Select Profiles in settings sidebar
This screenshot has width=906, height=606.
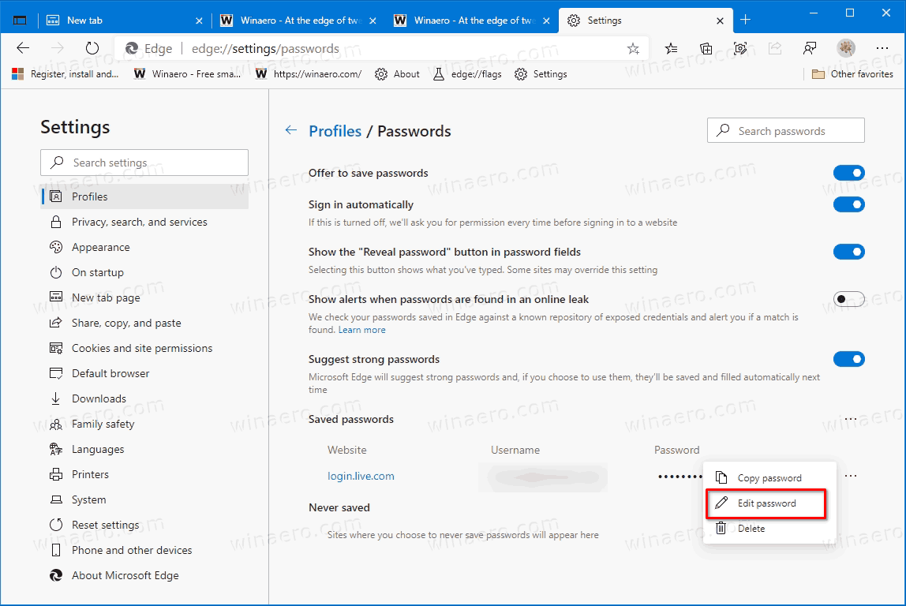point(144,196)
